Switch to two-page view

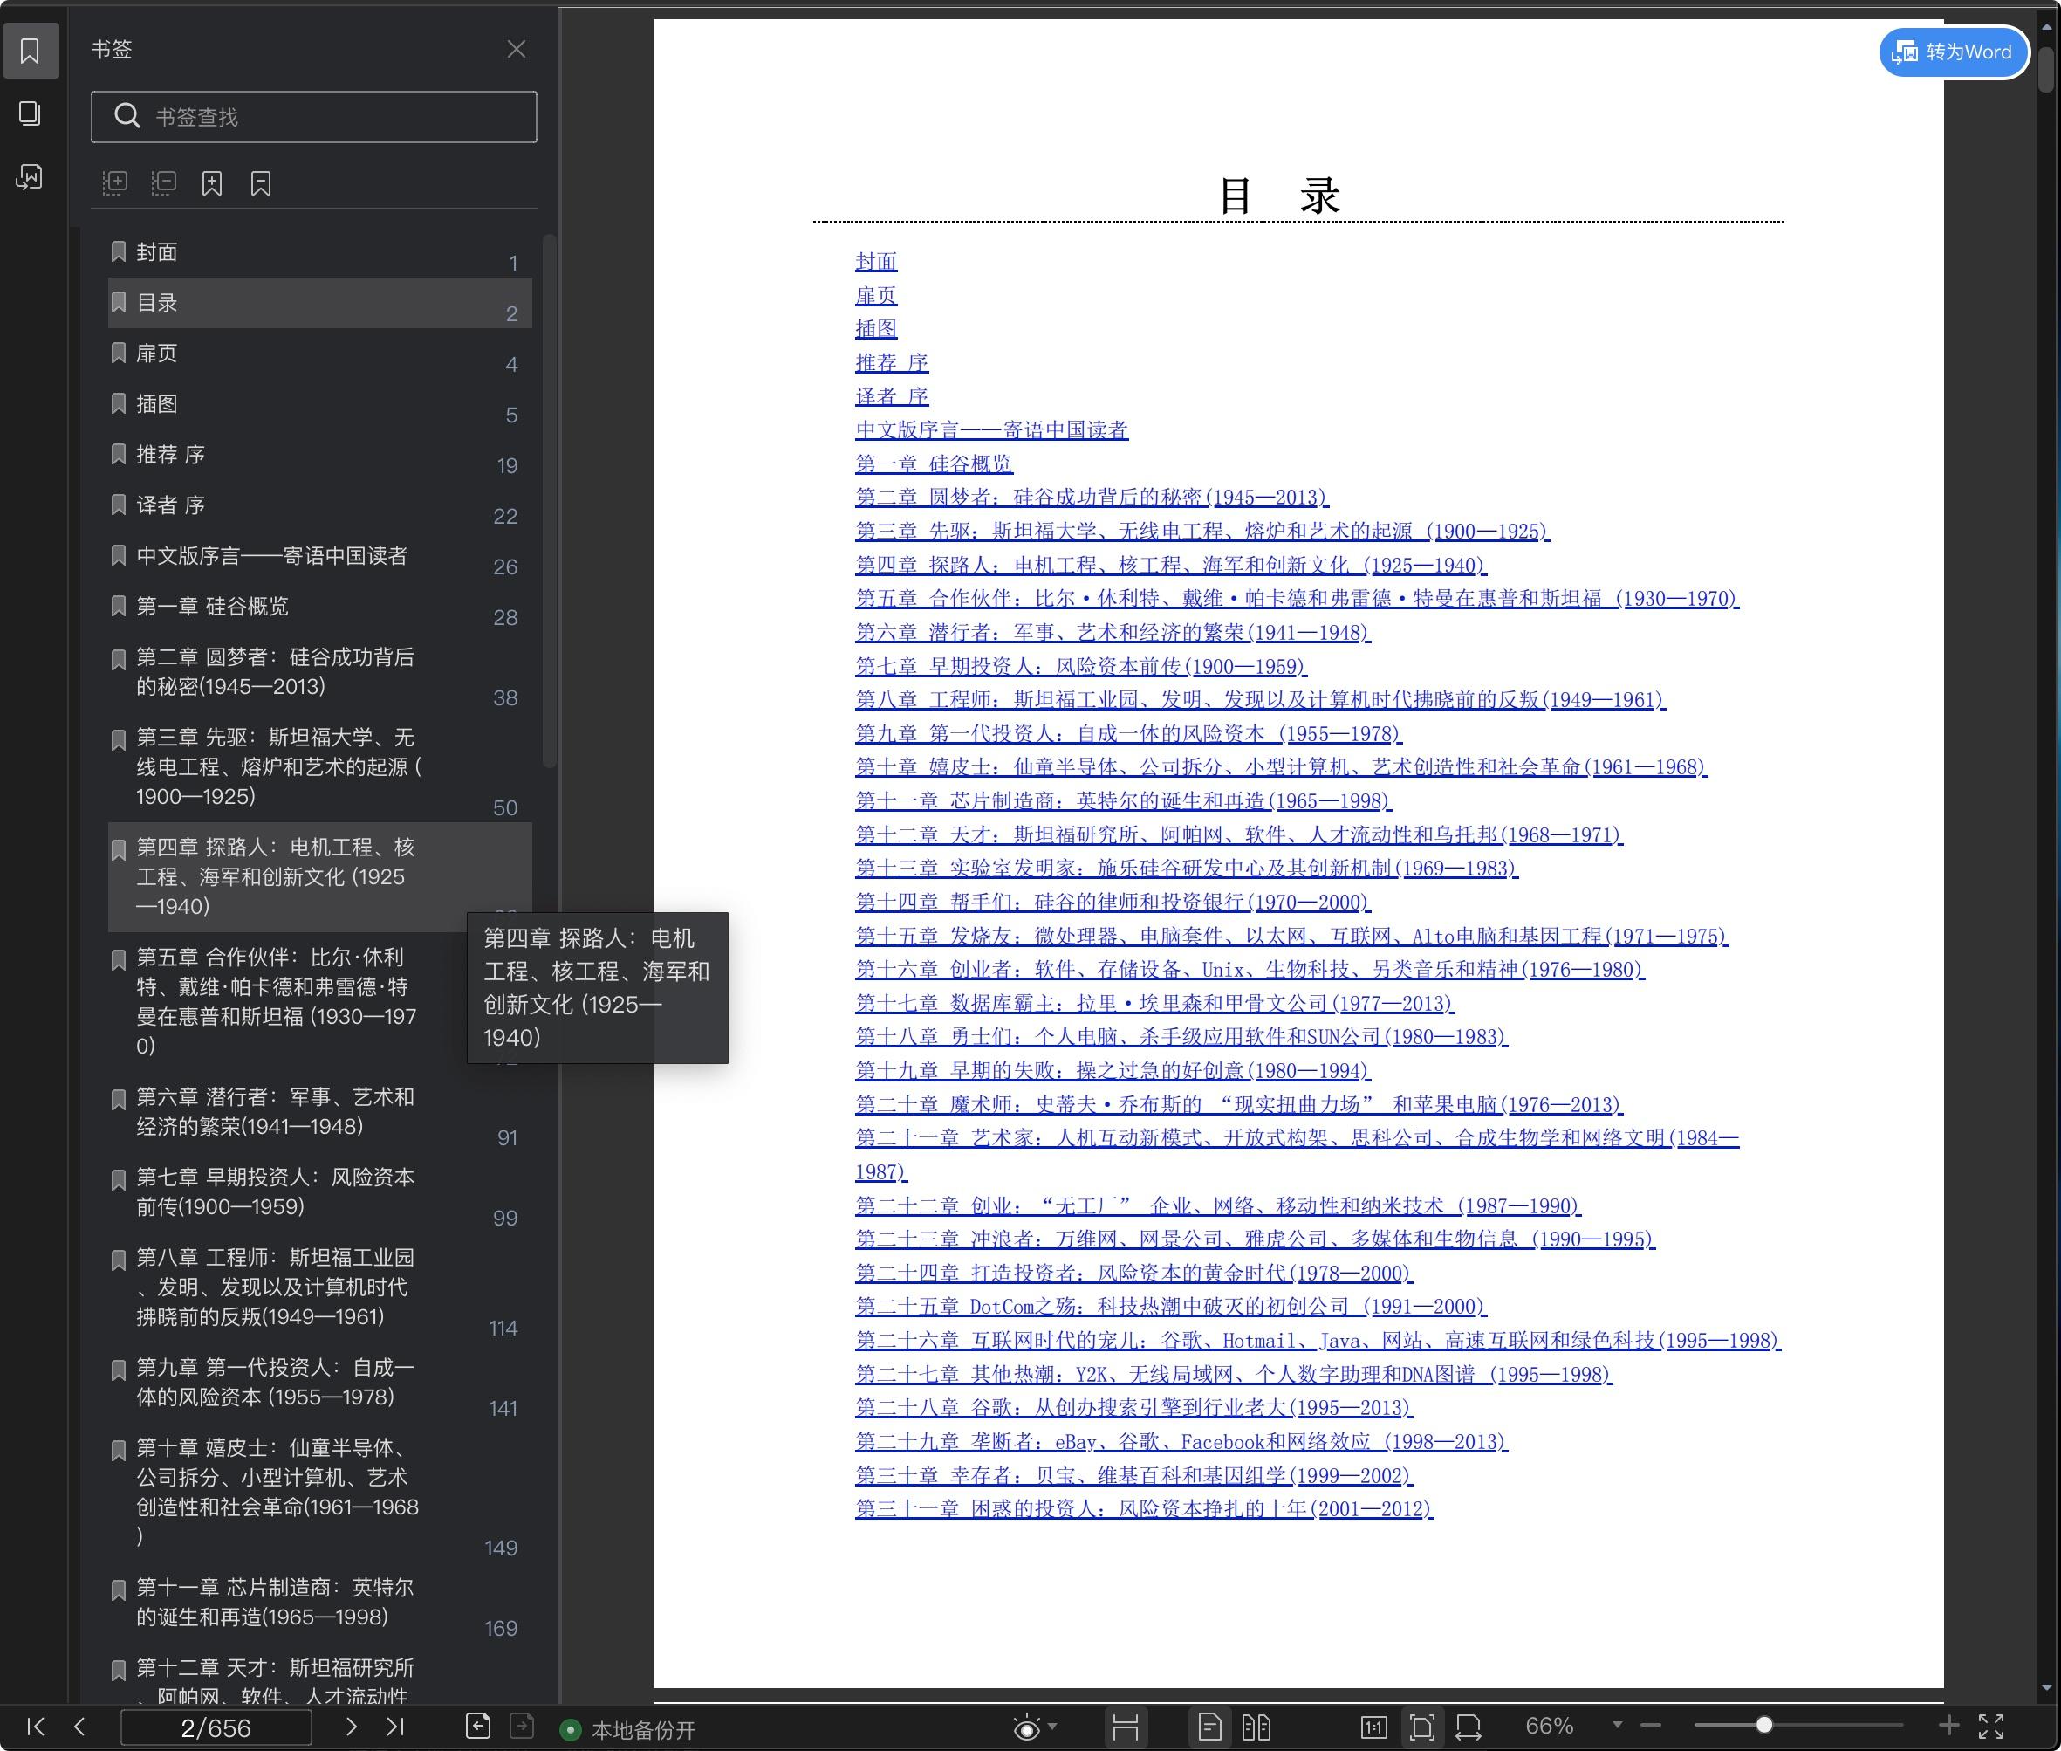[1256, 1727]
